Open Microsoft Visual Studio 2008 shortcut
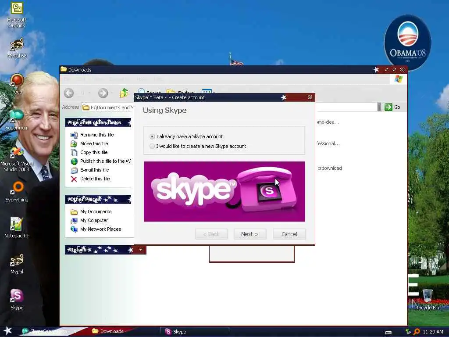Viewport: 449px width, 337px height. 17,159
